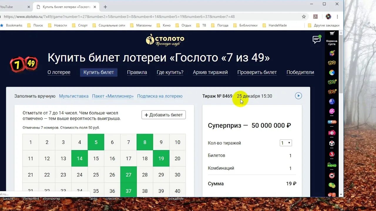376x211 pixels.
Task: Deselect number 27 in the ticket grid
Action: (x=128, y=175)
